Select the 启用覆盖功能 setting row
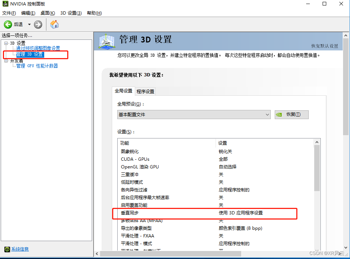Viewport: 350px width, 259px height. pyautogui.click(x=216, y=205)
